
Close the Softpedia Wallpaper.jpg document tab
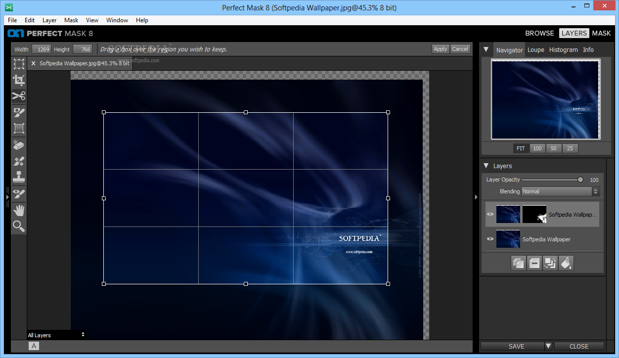pos(33,63)
